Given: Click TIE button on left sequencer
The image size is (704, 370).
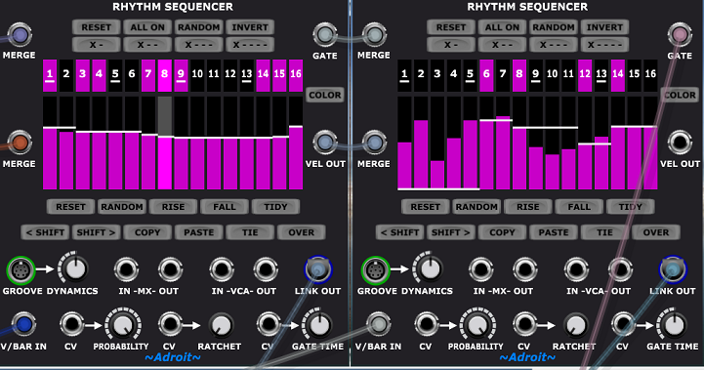Looking at the screenshot, I should click(250, 232).
